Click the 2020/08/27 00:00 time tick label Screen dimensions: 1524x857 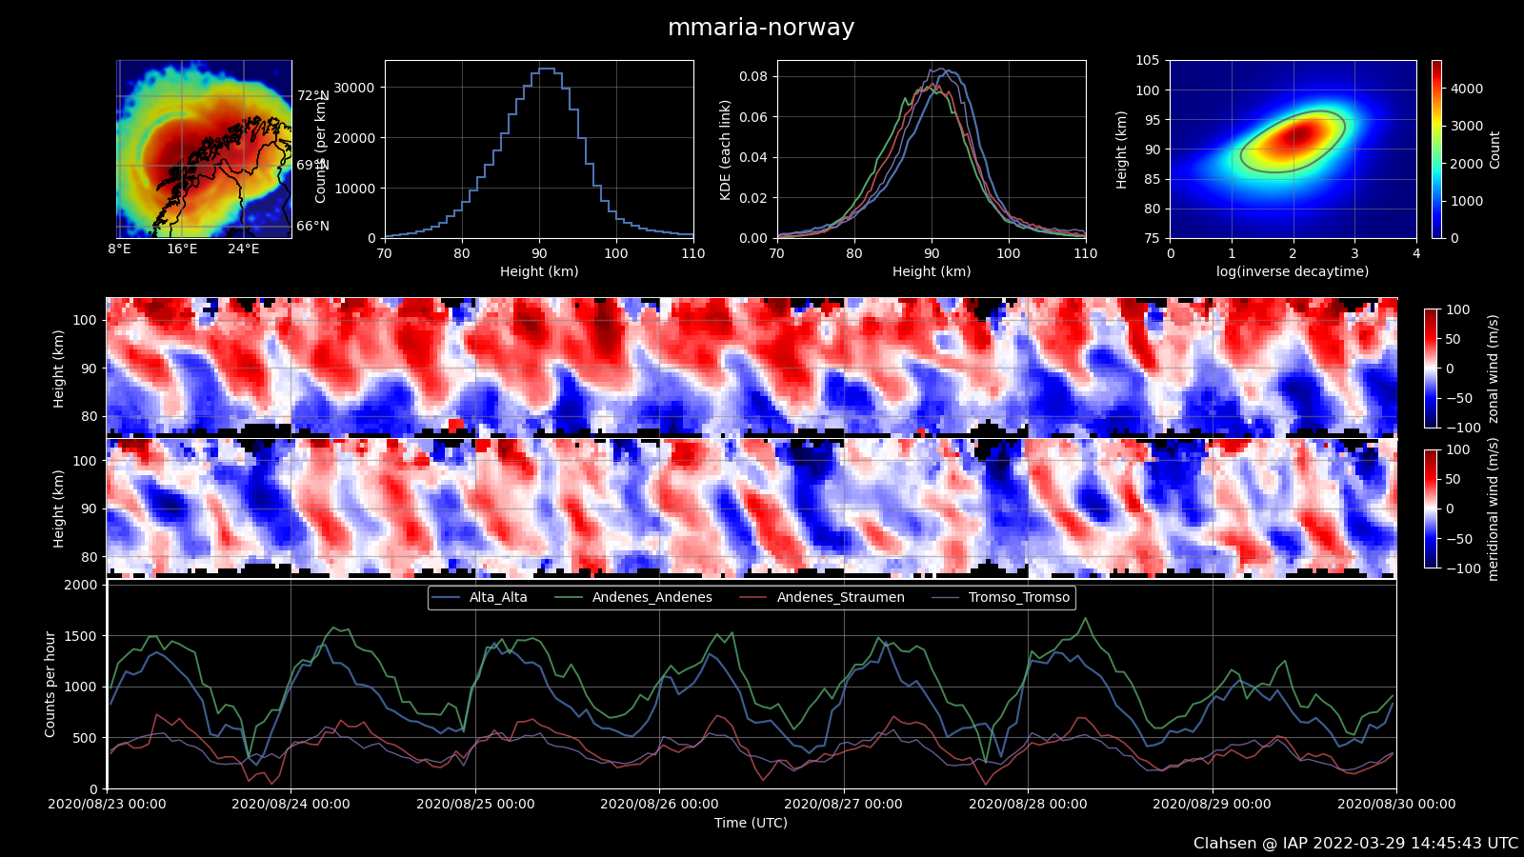(x=843, y=805)
